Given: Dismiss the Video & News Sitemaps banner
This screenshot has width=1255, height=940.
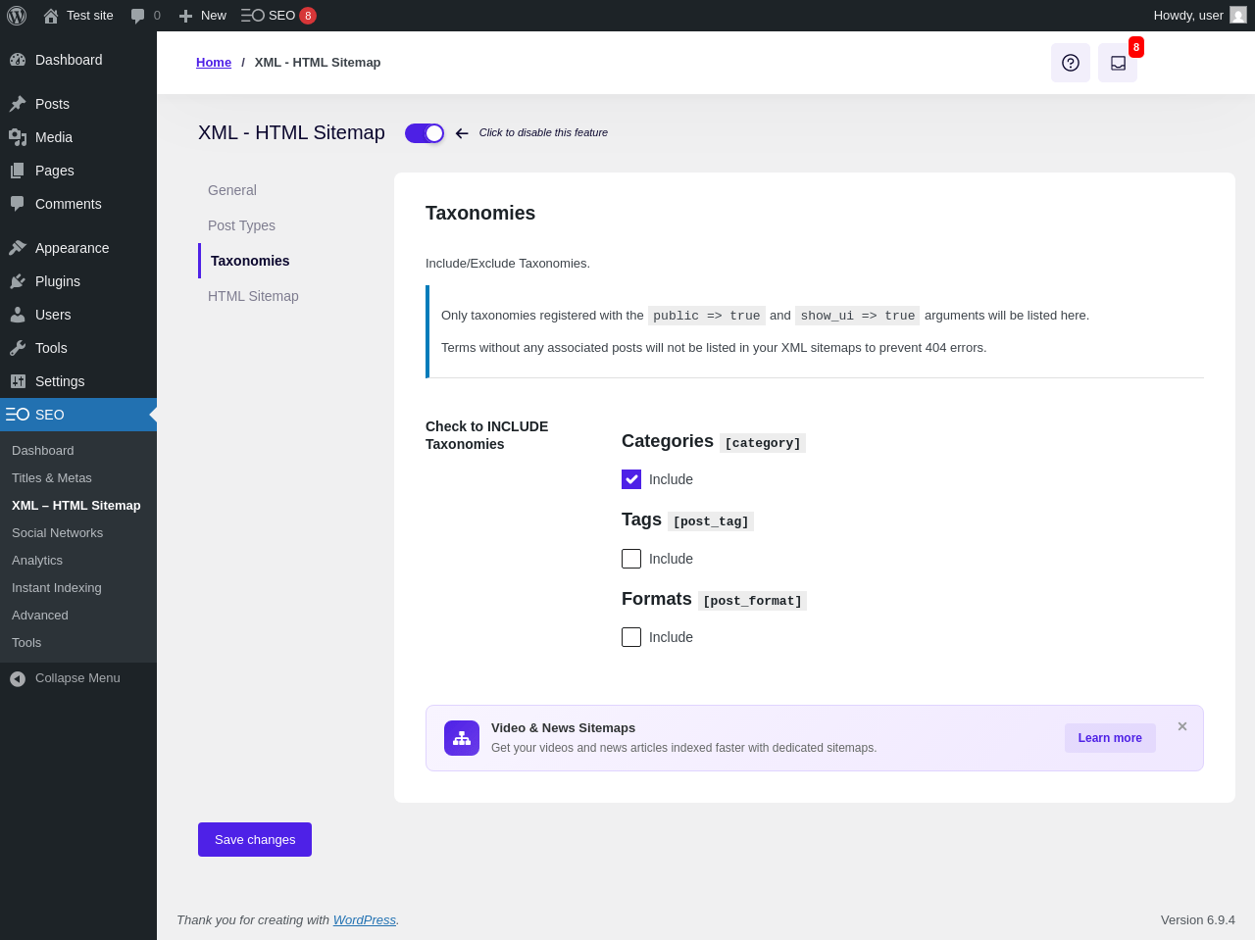Looking at the screenshot, I should pyautogui.click(x=1182, y=726).
